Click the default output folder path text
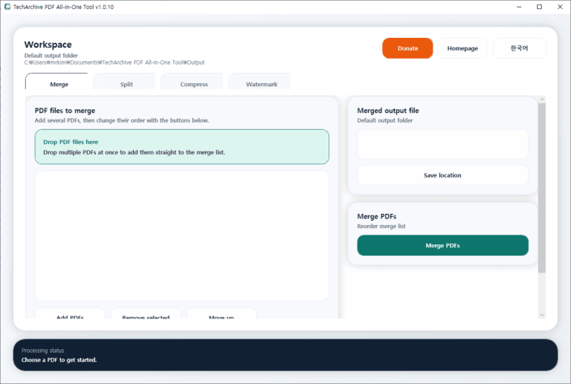 tap(114, 62)
